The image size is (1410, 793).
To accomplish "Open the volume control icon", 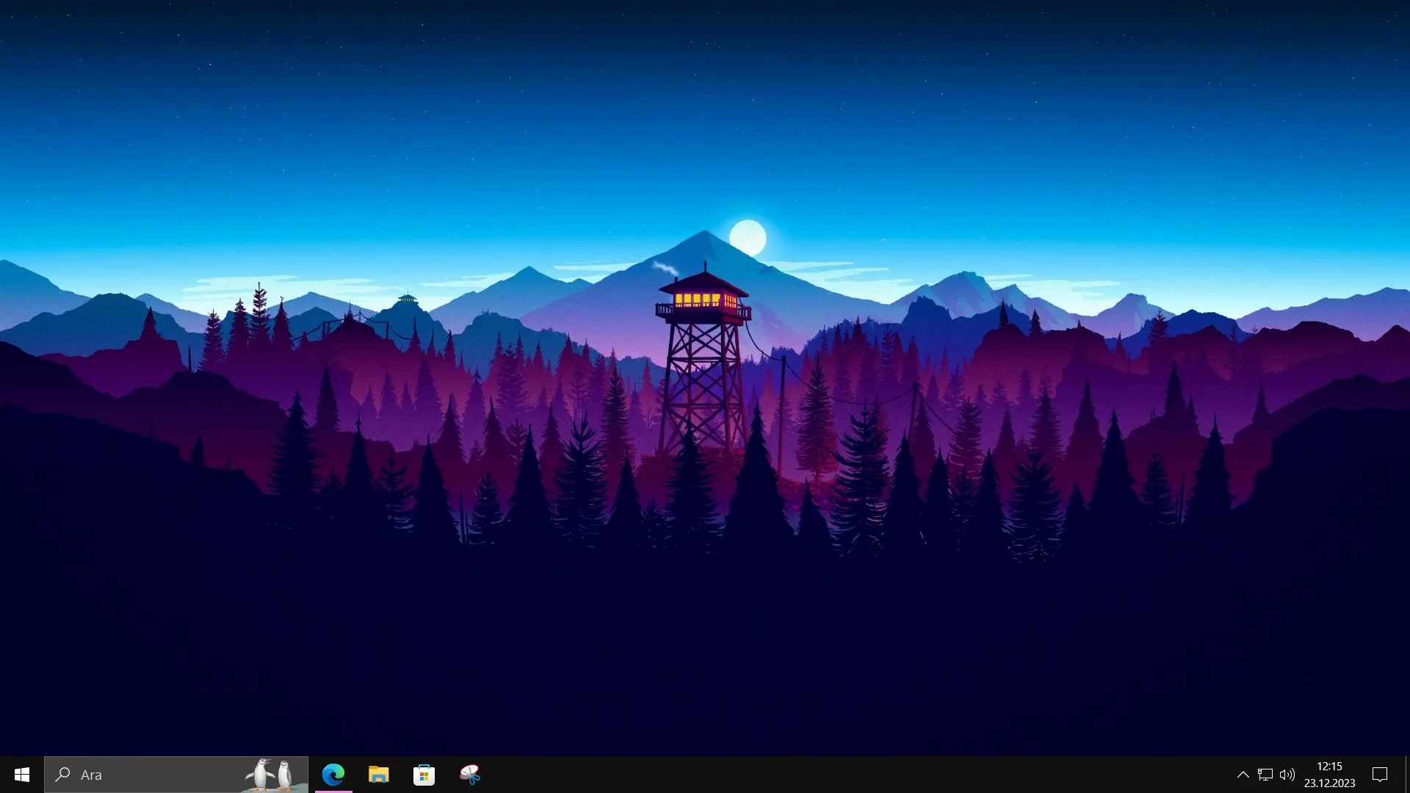I will [x=1287, y=775].
